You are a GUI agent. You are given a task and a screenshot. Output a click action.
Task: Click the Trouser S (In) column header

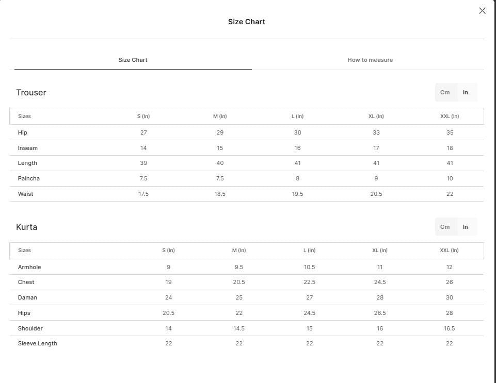(143, 116)
